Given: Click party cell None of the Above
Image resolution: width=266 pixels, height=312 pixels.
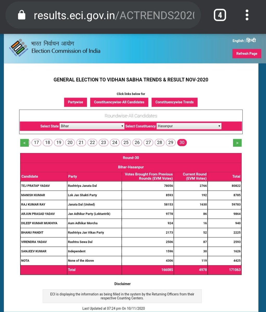Looking at the screenshot, I should click(81, 261).
